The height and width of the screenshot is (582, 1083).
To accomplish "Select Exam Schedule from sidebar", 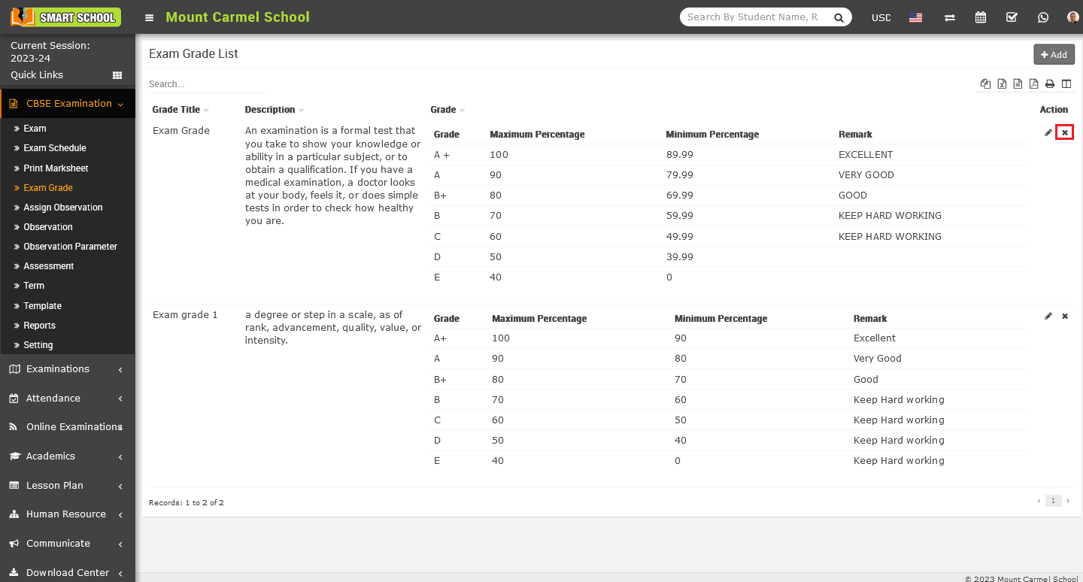I will (x=54, y=148).
